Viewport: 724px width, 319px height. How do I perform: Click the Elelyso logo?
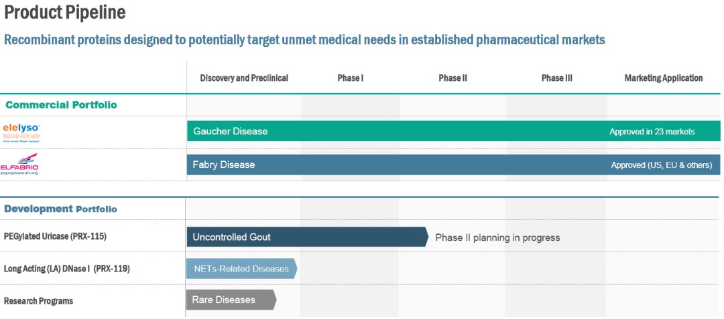pos(21,131)
